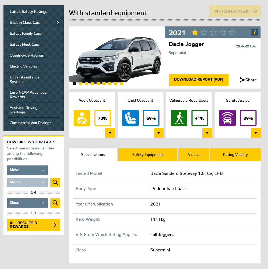
Task: Open the Class dropdown
Action: pyautogui.click(x=27, y=203)
